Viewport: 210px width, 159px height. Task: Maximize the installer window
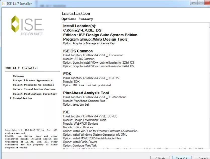point(201,3)
